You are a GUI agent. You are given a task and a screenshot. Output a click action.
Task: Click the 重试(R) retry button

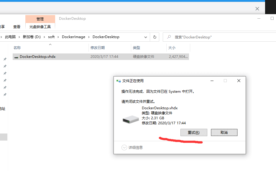tap(194, 133)
